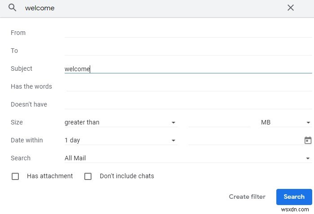314x214 pixels.
Task: Click the blue Search button
Action: pyautogui.click(x=294, y=197)
